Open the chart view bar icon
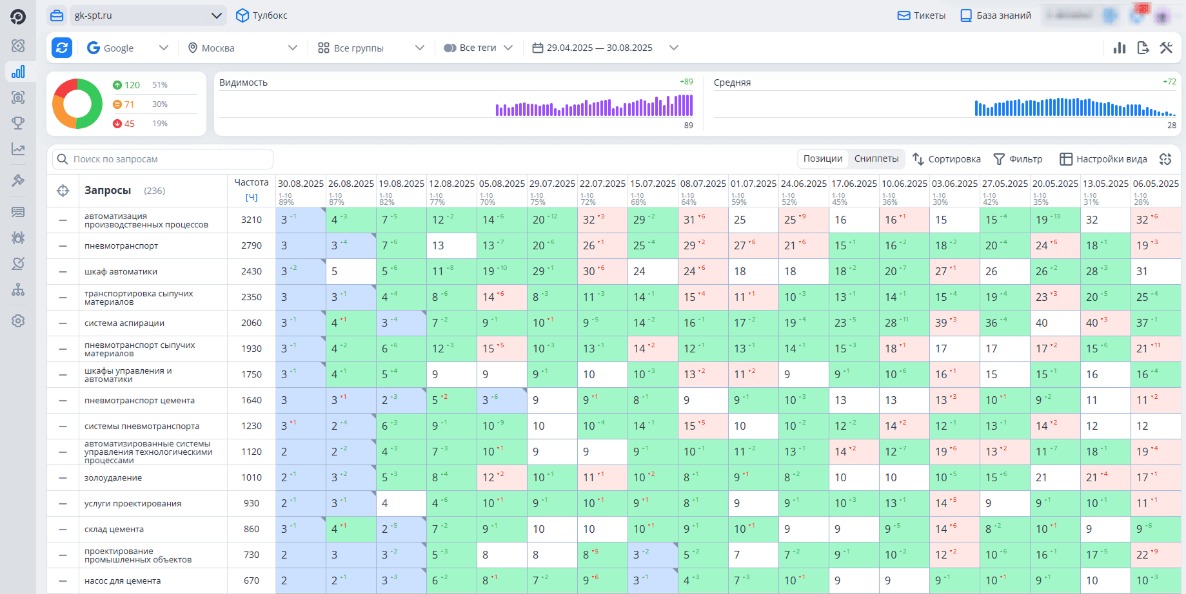 (1120, 48)
